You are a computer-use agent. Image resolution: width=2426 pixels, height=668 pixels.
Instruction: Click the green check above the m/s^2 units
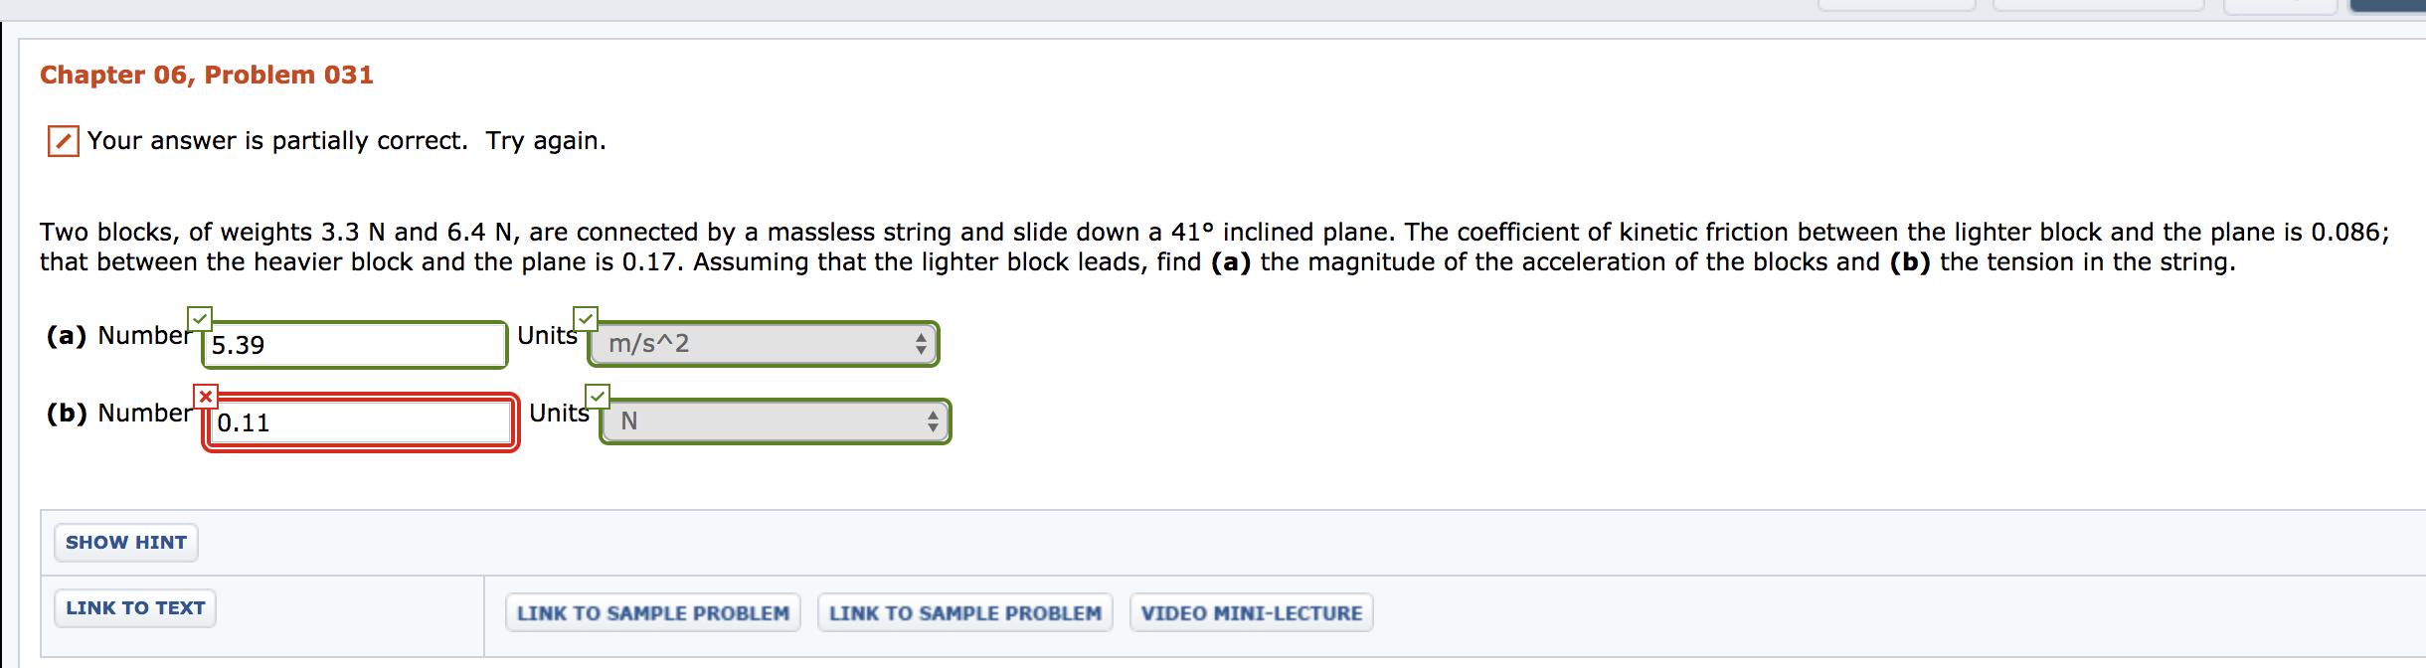587,317
